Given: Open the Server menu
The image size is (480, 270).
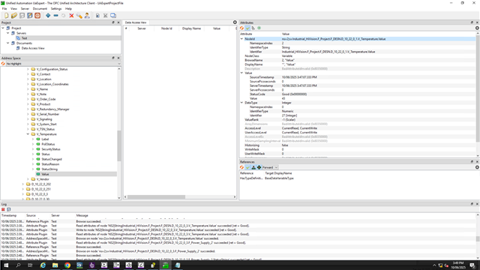Looking at the screenshot, I should pyautogui.click(x=25, y=8).
